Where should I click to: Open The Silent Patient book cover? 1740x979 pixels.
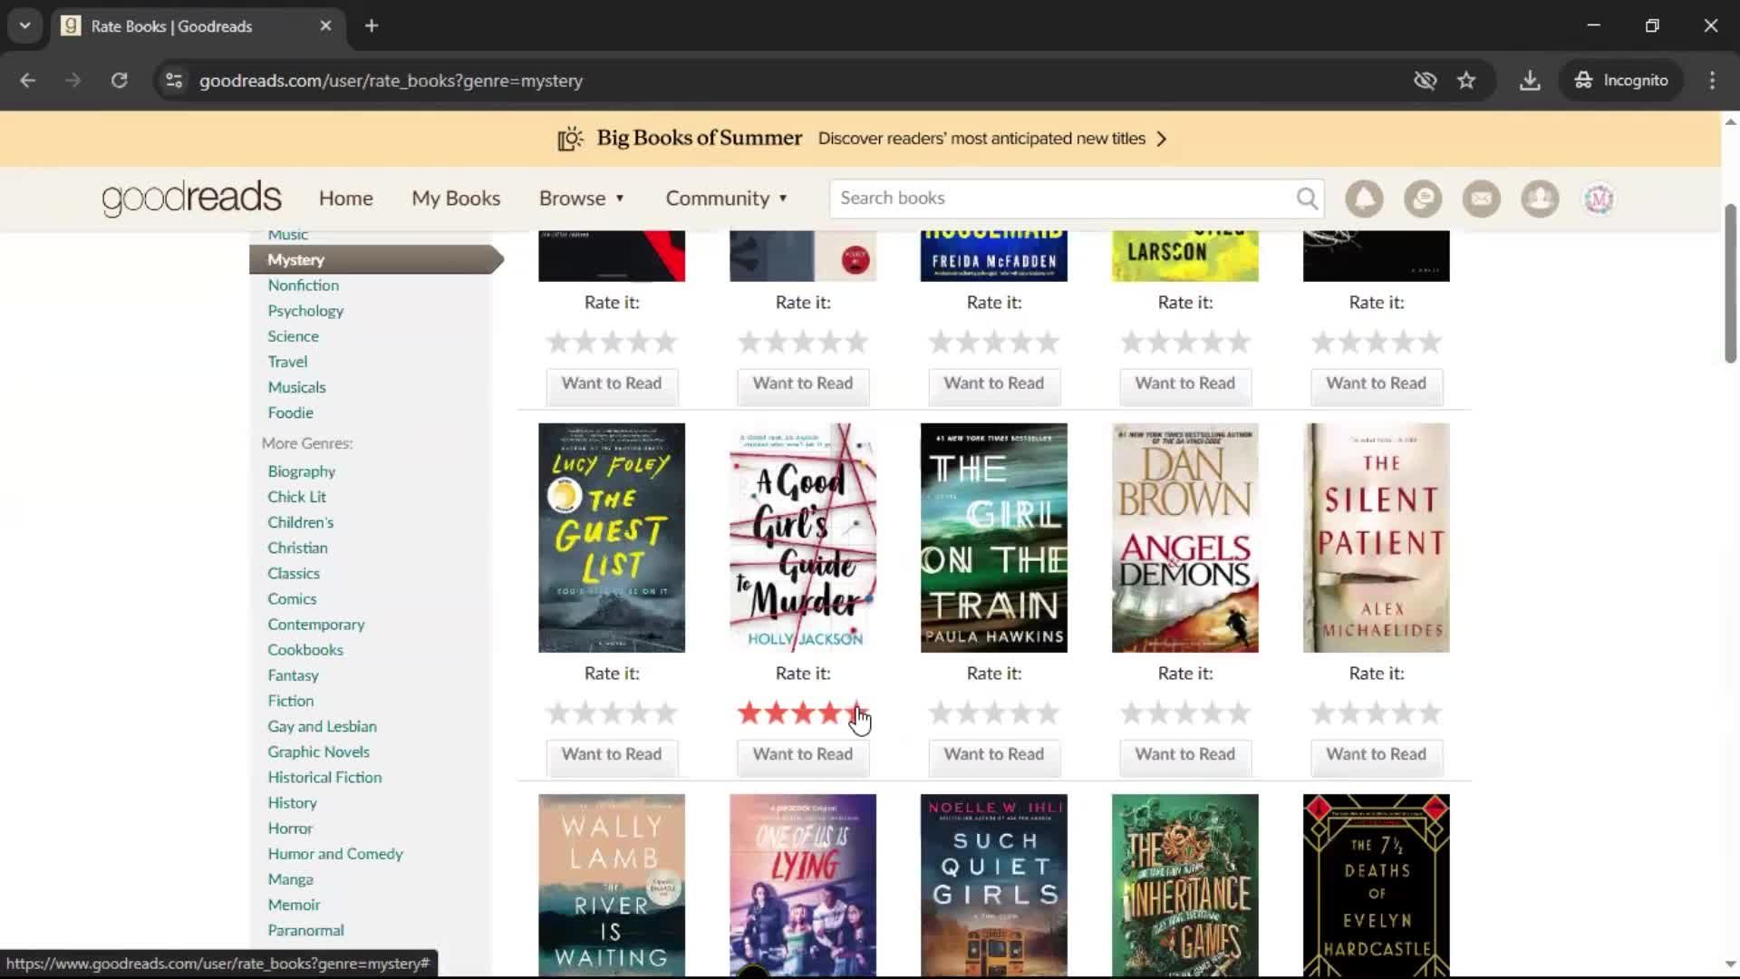pos(1377,538)
